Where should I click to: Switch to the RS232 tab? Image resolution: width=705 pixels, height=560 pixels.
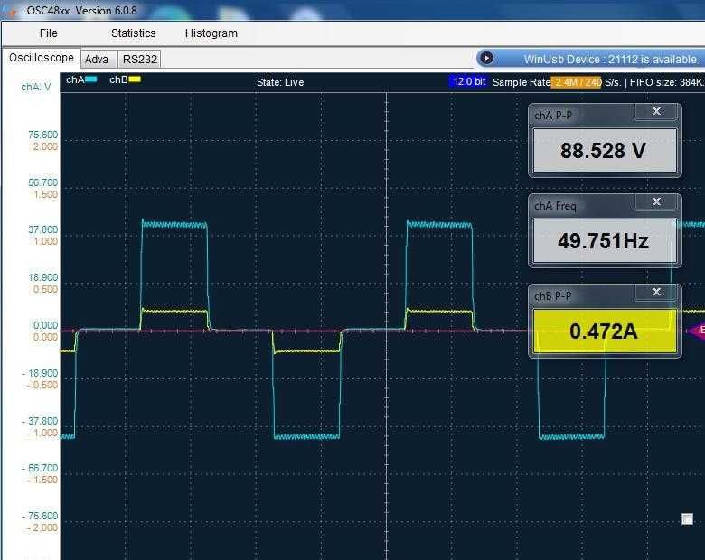[x=139, y=60]
